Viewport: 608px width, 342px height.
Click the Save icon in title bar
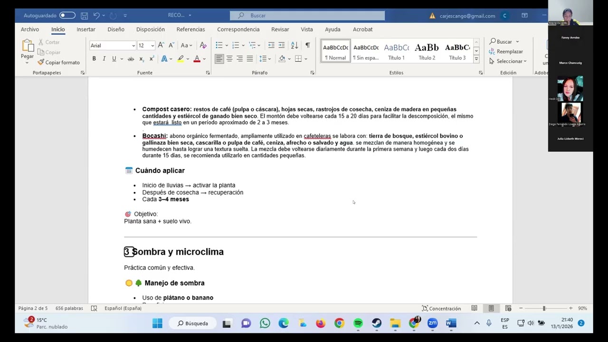(x=84, y=16)
